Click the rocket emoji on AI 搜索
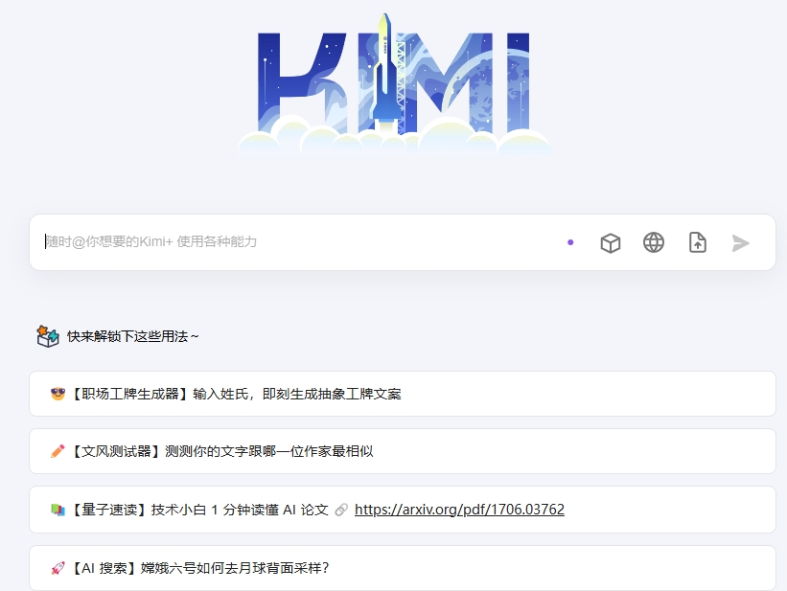Image resolution: width=787 pixels, height=591 pixels. point(58,568)
